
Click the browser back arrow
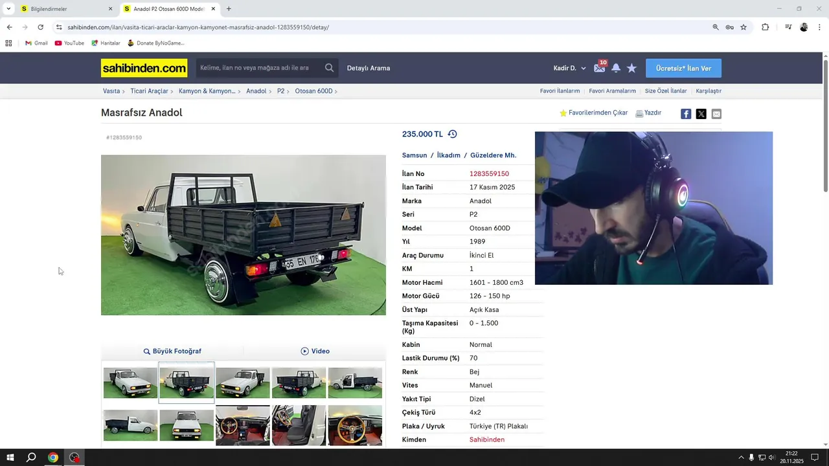click(9, 27)
